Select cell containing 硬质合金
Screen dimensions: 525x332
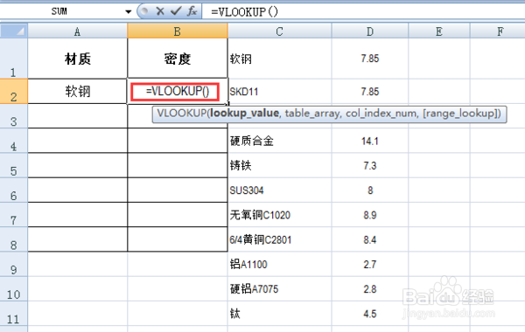click(x=280, y=141)
